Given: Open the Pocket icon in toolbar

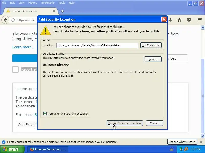Looking at the screenshot, I should point(189,20).
